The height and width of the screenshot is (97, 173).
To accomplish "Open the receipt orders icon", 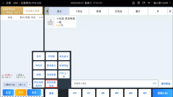I will point(138,3).
